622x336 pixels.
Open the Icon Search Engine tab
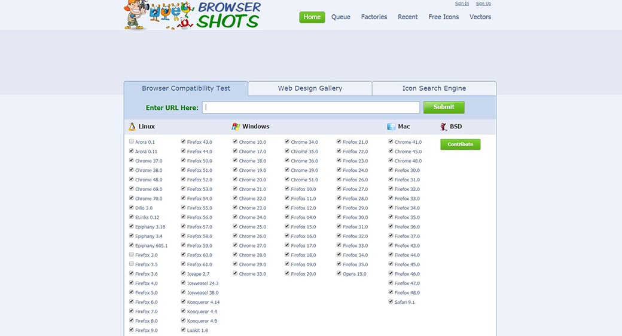tap(434, 88)
